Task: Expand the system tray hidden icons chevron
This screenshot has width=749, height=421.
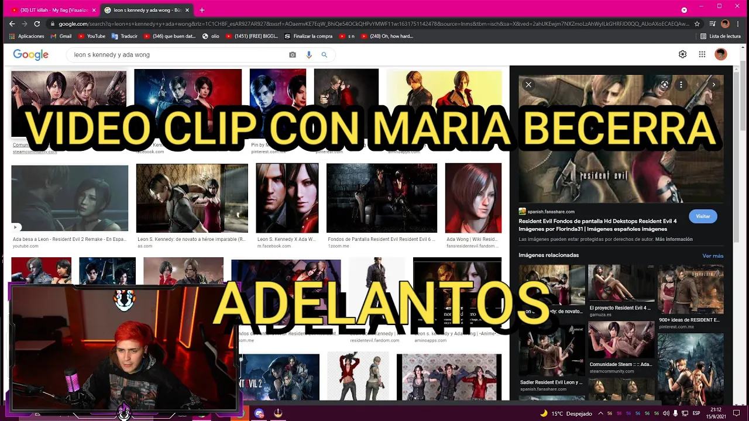Action: (x=600, y=413)
